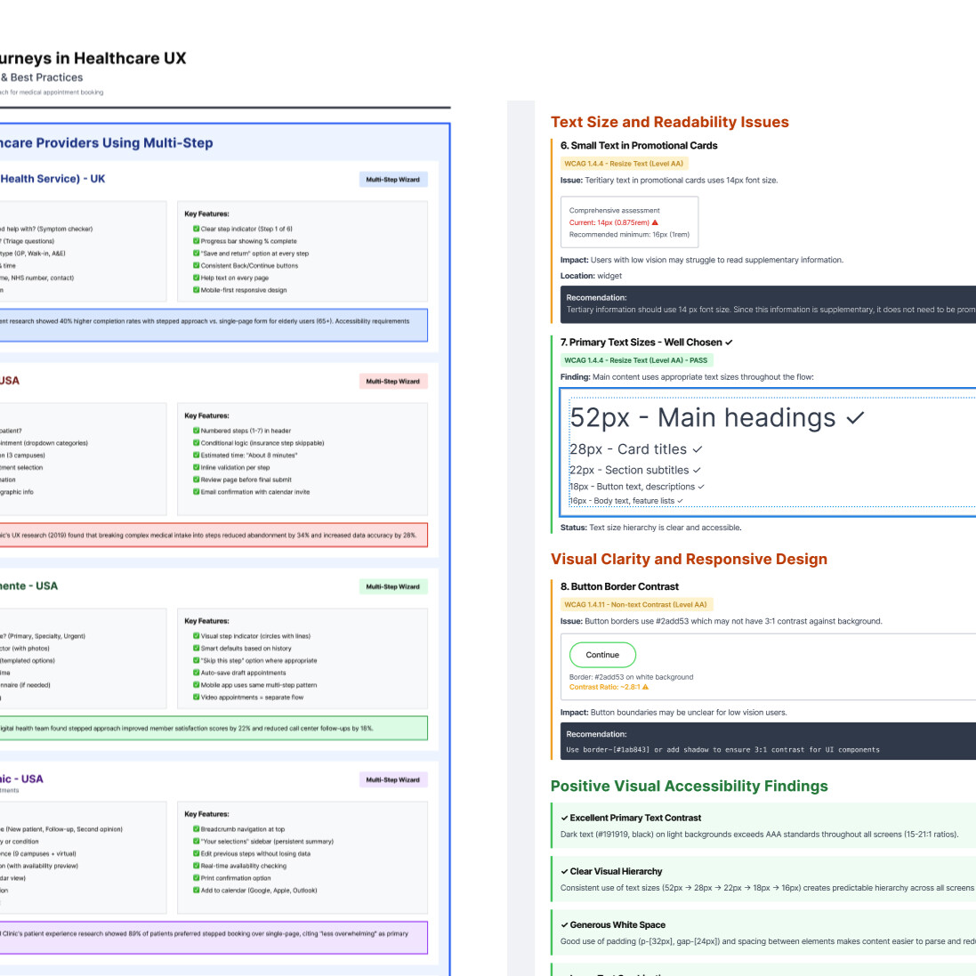Click the checkmark before "Clear Visual Hierarchy"
This screenshot has height=976, width=976.
pos(564,871)
